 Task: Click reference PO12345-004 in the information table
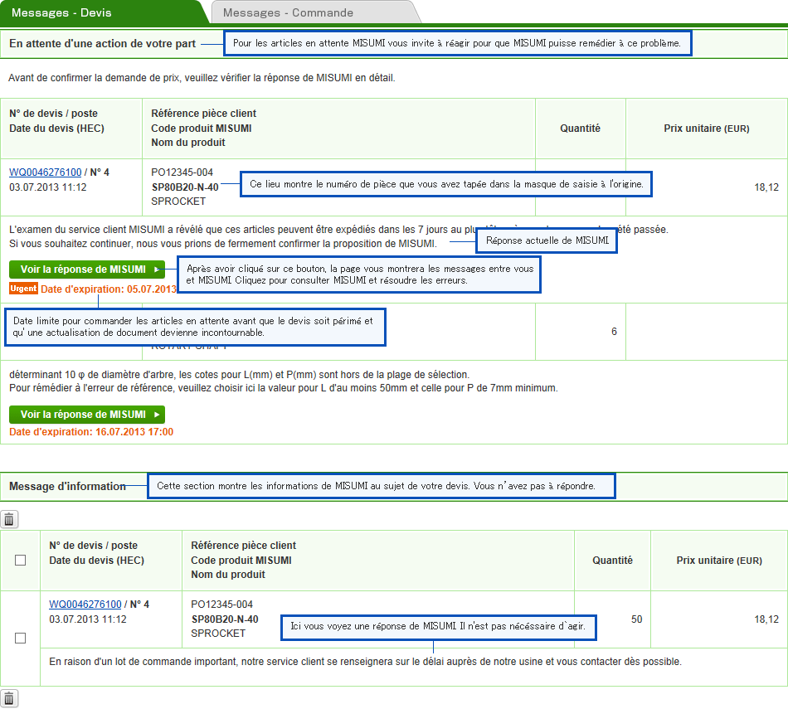click(221, 605)
